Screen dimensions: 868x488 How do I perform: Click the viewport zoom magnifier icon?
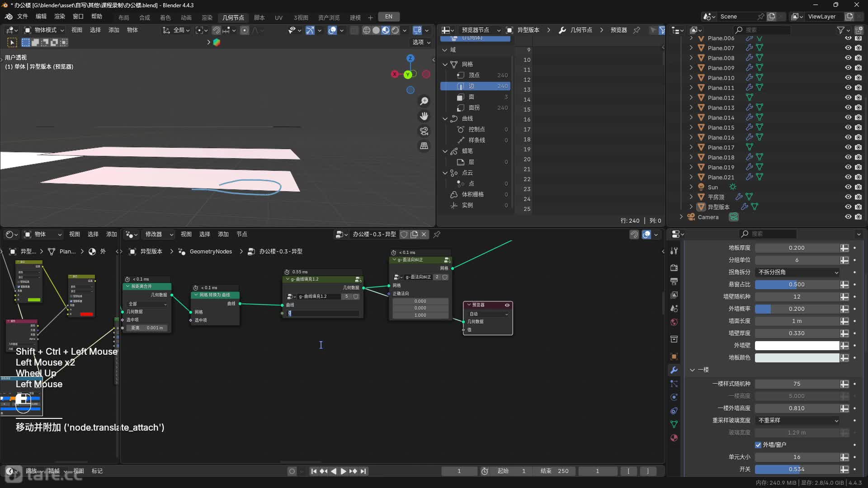[x=424, y=101]
